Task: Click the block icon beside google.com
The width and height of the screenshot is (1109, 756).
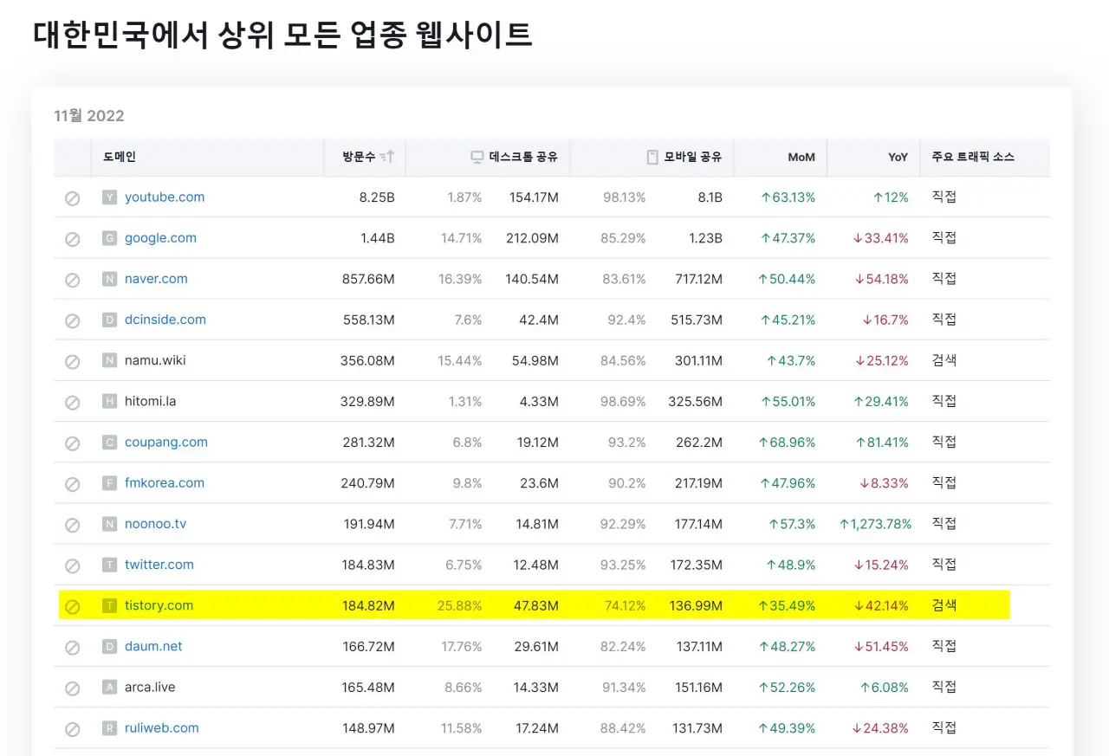Action: point(73,239)
